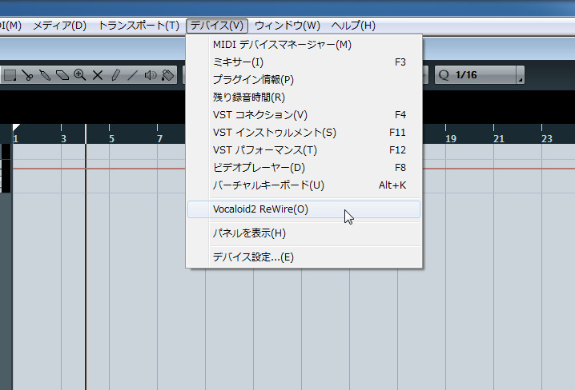Click the Q quantize icon
The image size is (575, 390).
[x=444, y=75]
